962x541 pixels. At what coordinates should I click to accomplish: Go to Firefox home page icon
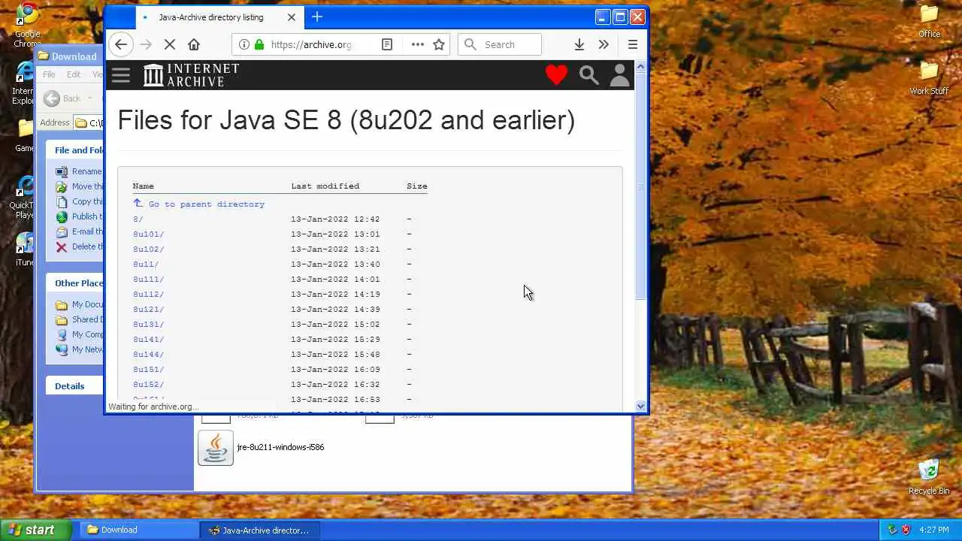point(194,45)
